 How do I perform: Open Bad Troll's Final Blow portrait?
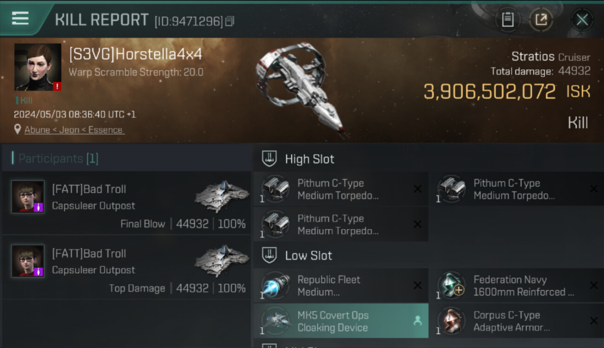coord(28,197)
